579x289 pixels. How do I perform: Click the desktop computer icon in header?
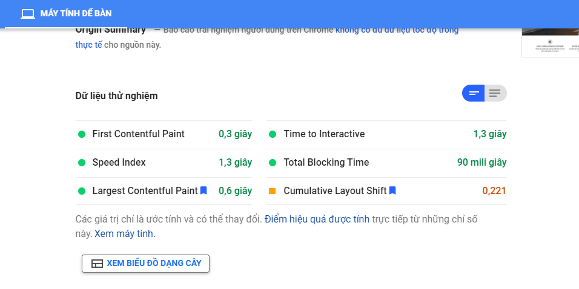tap(28, 14)
